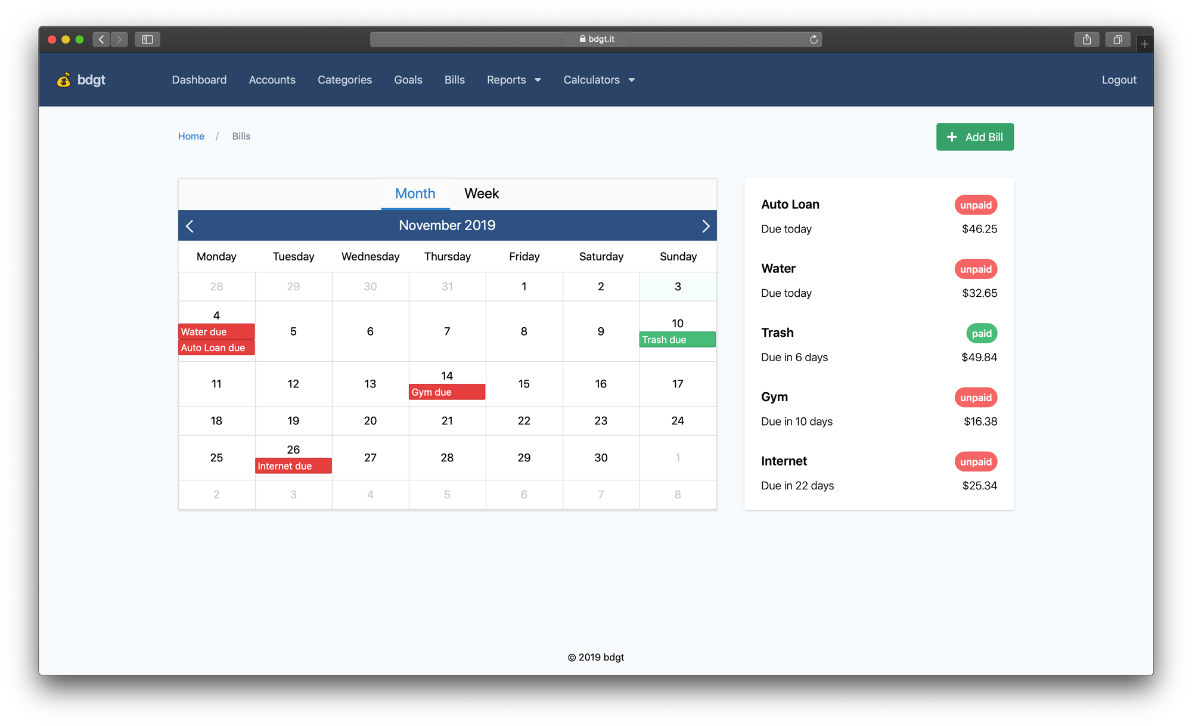Open the Accounts navigation link

[x=272, y=80]
